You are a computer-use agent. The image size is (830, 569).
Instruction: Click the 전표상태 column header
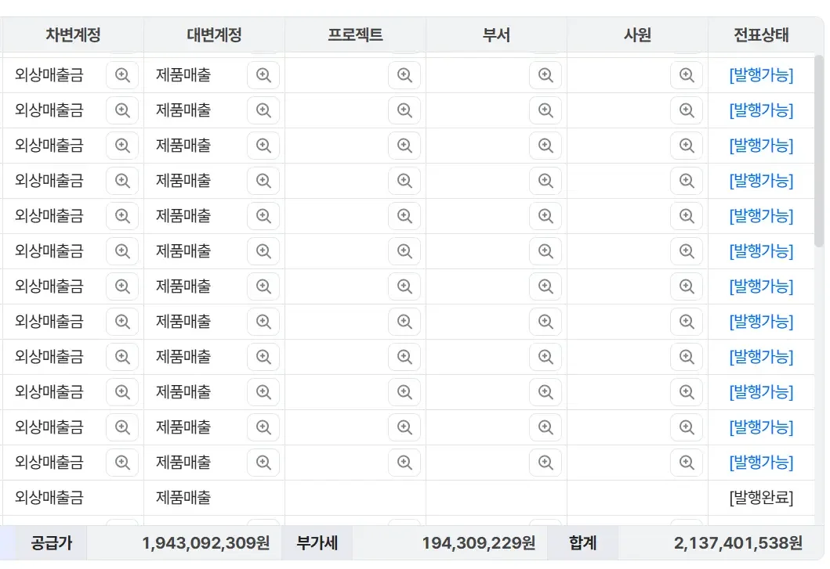(761, 34)
